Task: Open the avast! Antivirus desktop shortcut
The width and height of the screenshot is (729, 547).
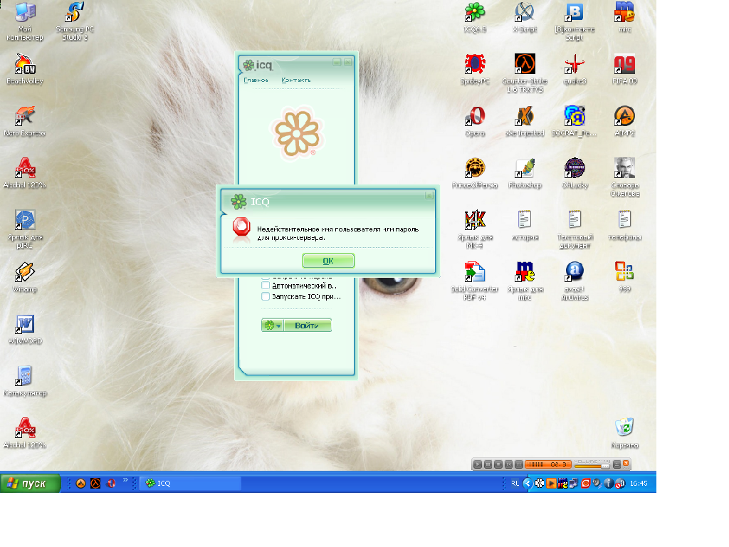Action: pyautogui.click(x=575, y=272)
